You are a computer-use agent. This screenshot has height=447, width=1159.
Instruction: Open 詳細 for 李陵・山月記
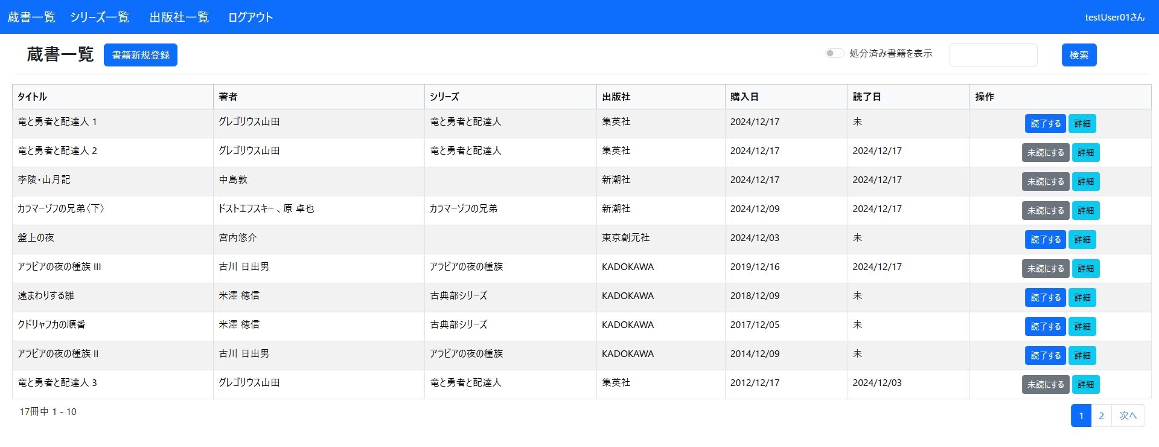tap(1086, 182)
